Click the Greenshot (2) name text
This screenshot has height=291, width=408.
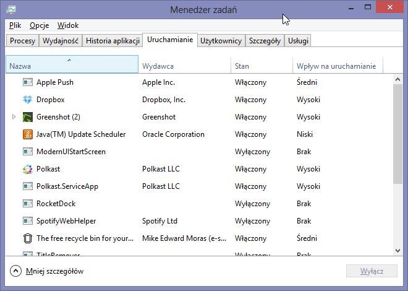point(58,117)
